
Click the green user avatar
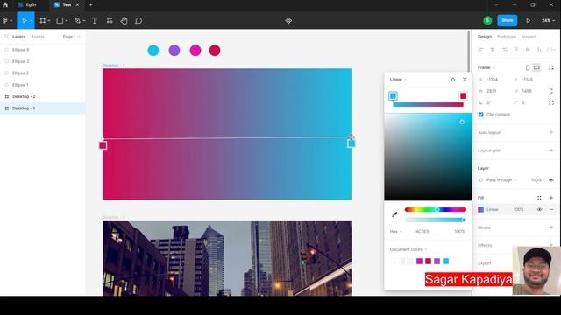(487, 21)
